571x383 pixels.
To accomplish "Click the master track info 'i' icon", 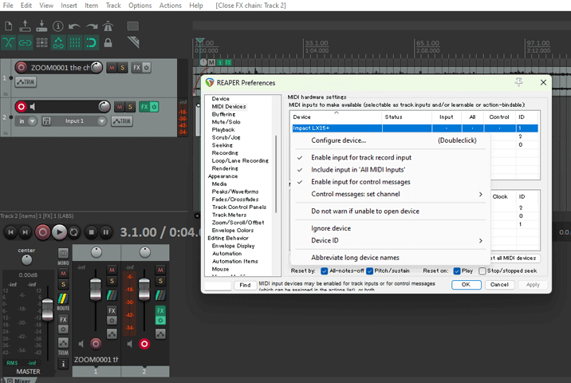I will pyautogui.click(x=63, y=364).
